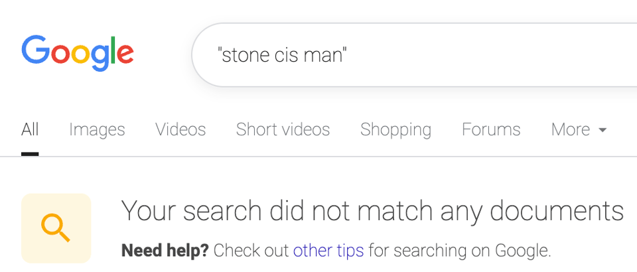Viewport: 637px width, 272px height.
Task: Open the Short videos tab
Action: (x=283, y=129)
